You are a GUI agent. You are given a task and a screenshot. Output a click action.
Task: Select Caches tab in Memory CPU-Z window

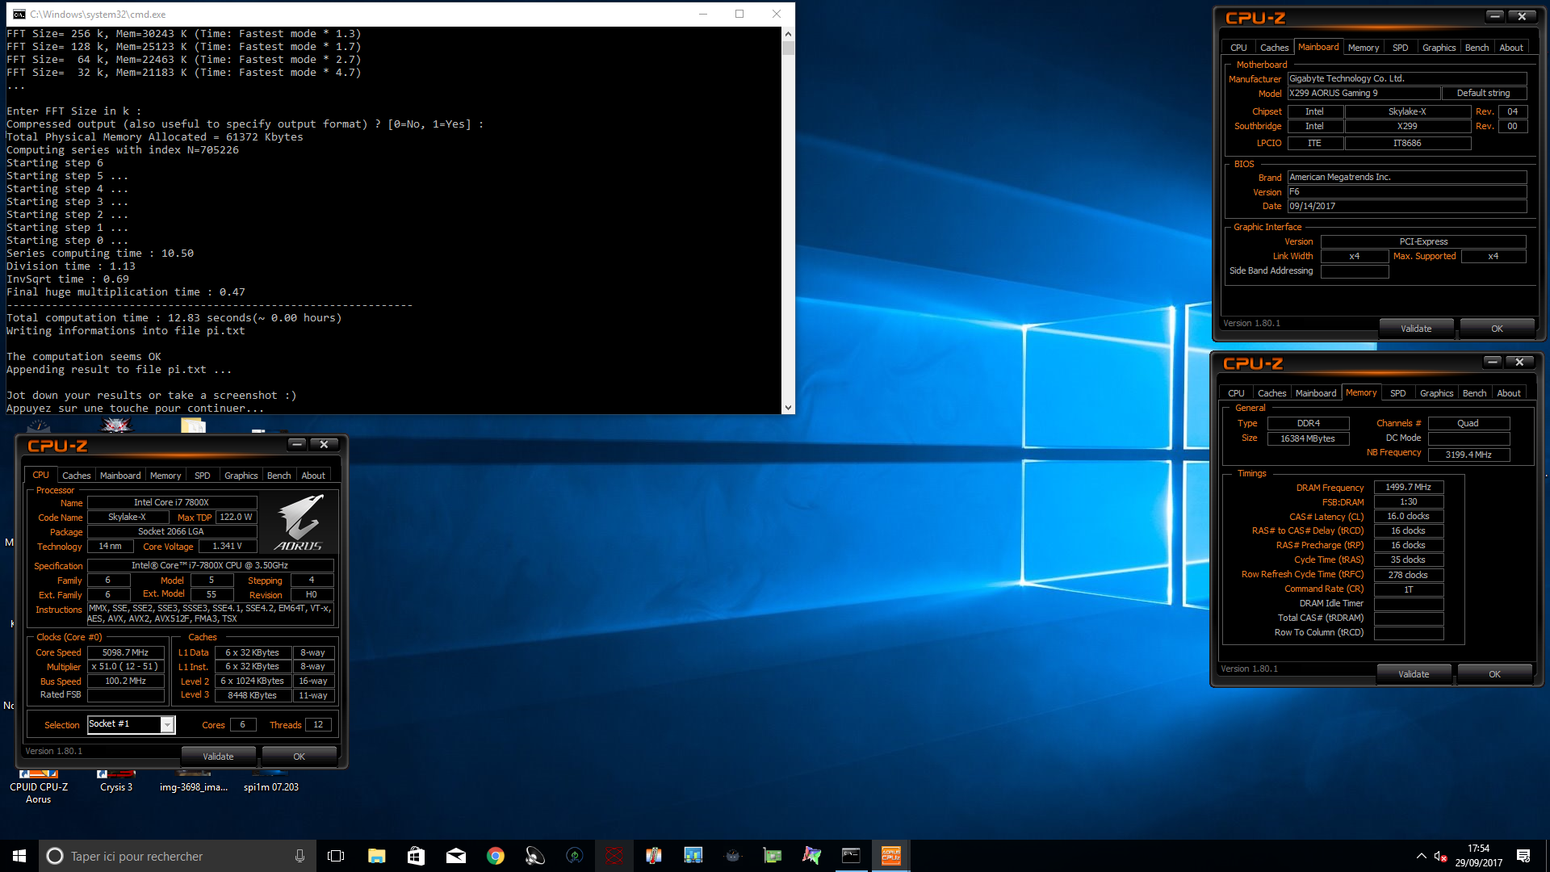(1272, 393)
